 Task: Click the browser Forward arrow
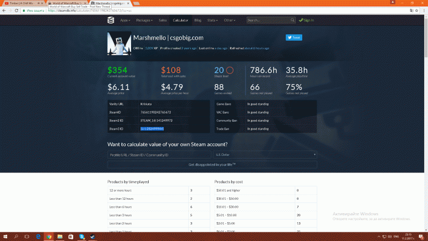point(10,11)
